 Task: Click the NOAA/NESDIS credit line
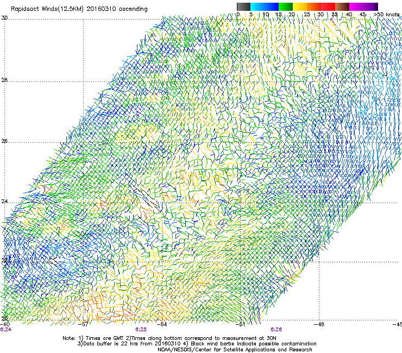[235, 350]
